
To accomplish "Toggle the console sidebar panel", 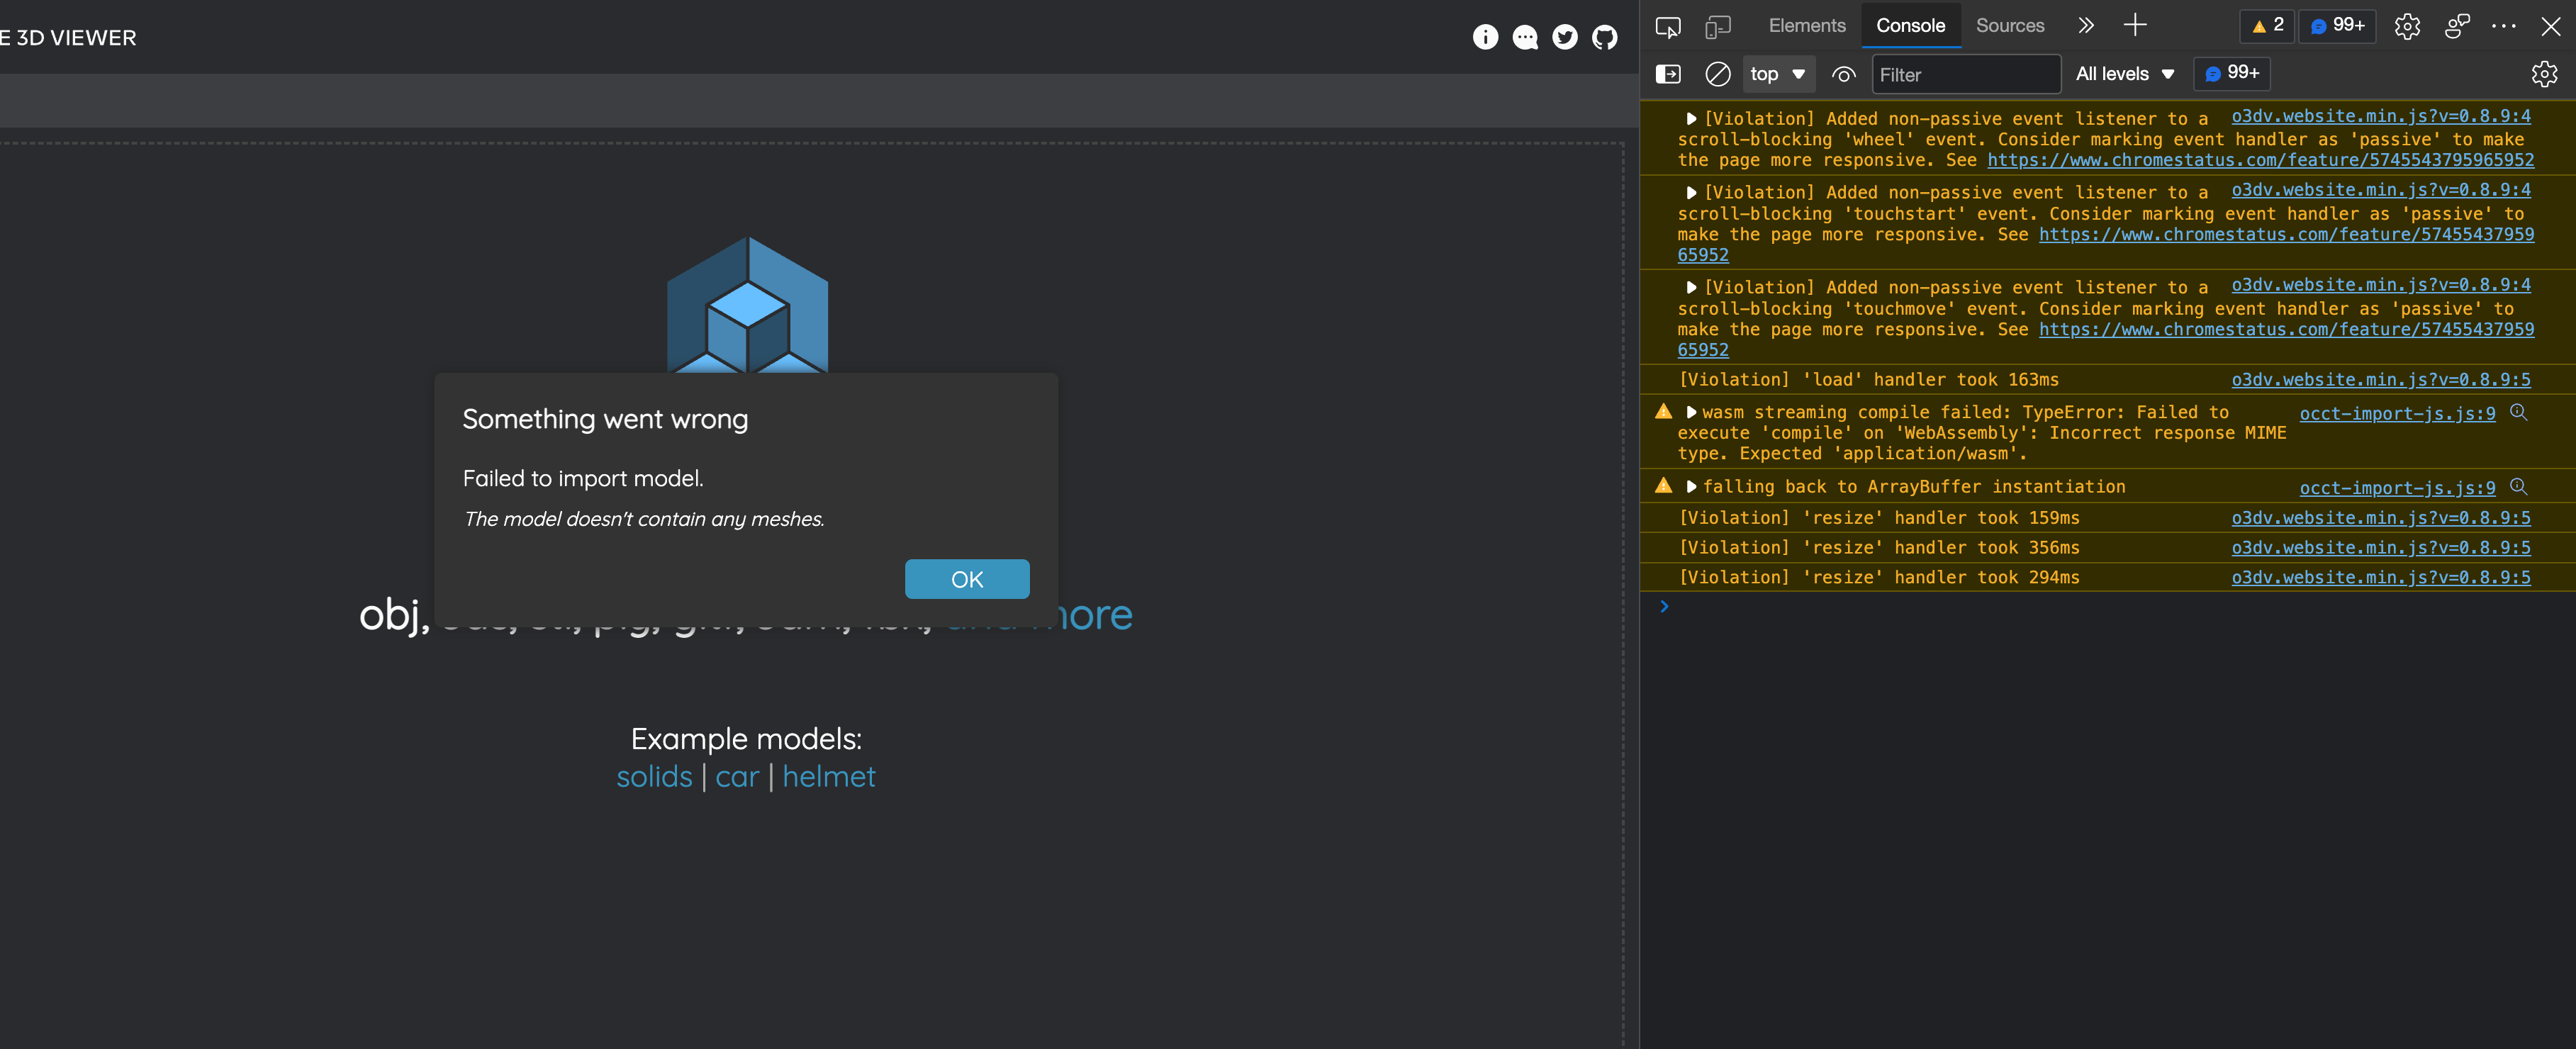I will click(x=1669, y=74).
